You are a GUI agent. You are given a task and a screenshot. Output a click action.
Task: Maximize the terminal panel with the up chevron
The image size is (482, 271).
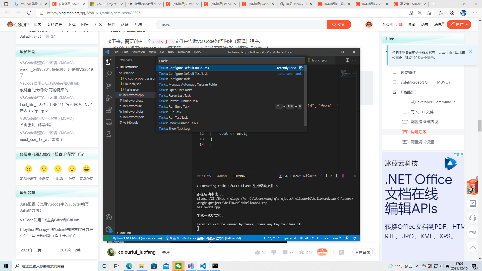click(349, 176)
